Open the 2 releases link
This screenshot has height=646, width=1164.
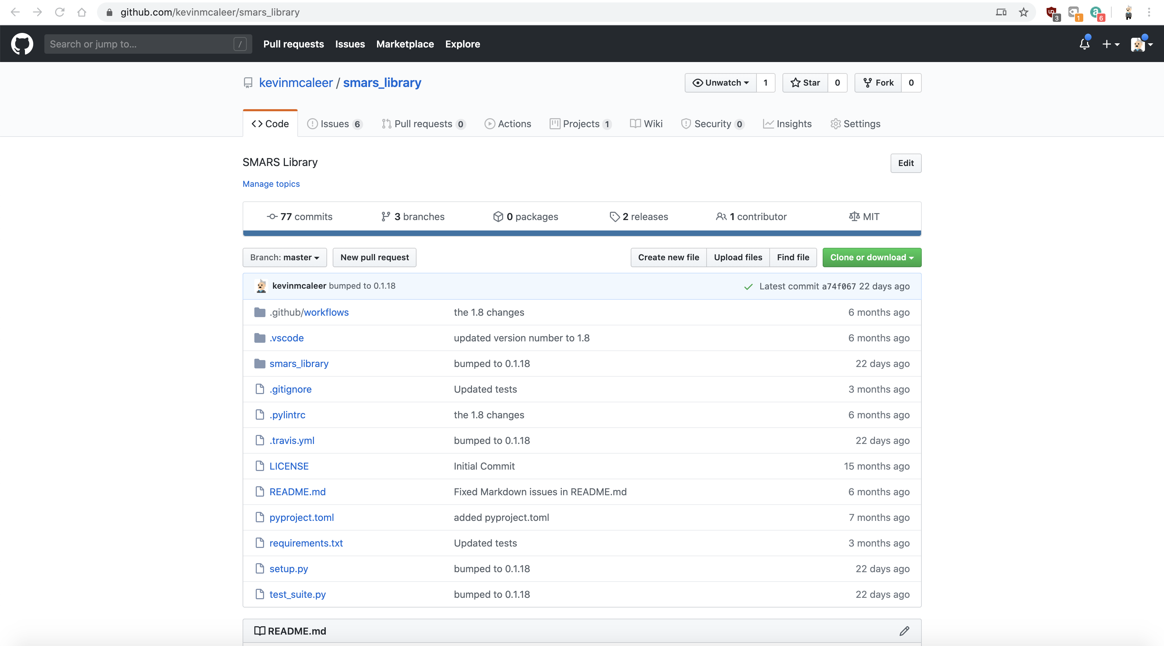tap(638, 217)
